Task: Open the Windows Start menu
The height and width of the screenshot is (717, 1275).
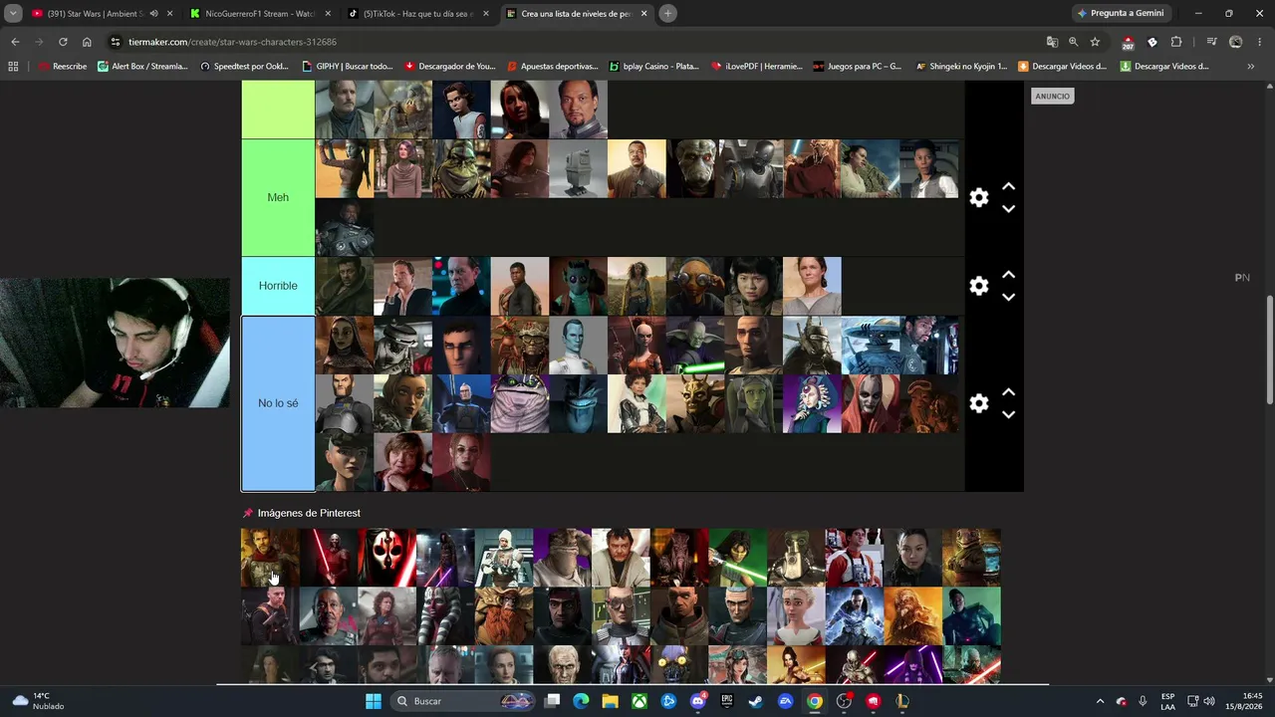Action: click(x=374, y=701)
